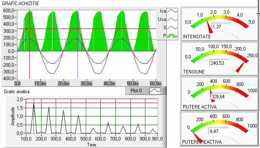
Task: Click the PUTERE REACTIVA gauge label
Action: [202, 142]
